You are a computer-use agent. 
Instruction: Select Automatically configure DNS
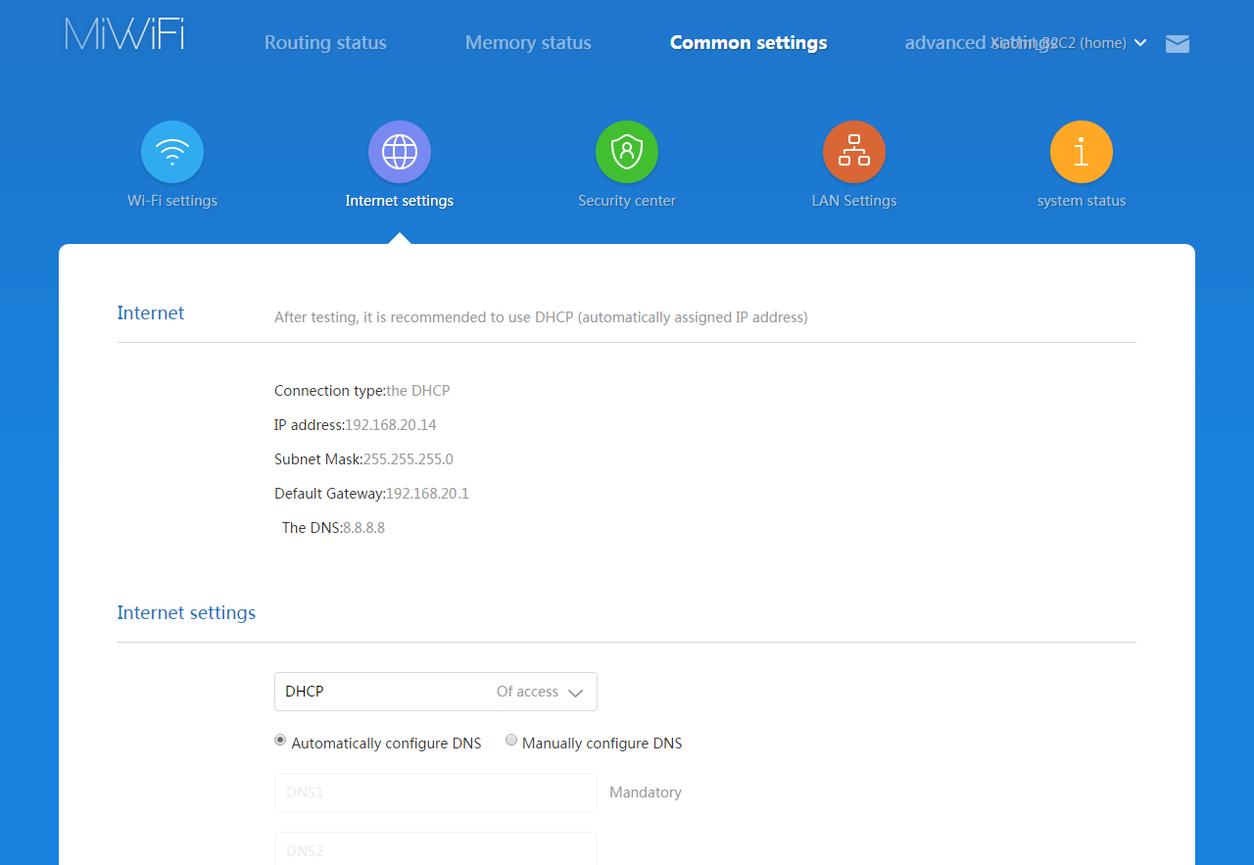pos(280,741)
